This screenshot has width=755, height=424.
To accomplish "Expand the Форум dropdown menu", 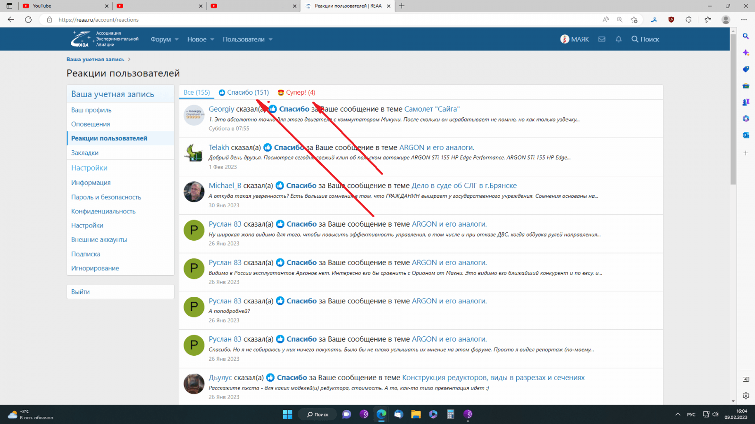I will pos(164,40).
